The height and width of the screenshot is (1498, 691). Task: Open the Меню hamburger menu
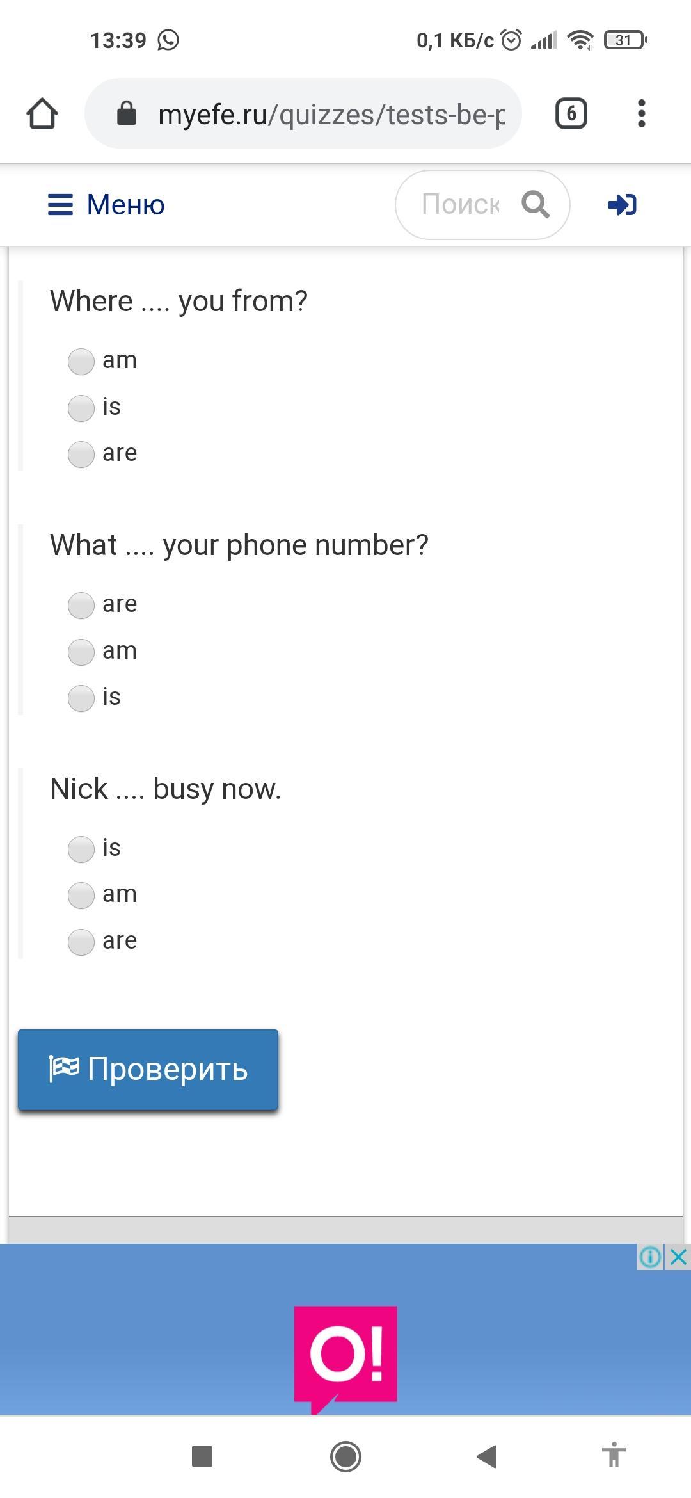point(106,205)
